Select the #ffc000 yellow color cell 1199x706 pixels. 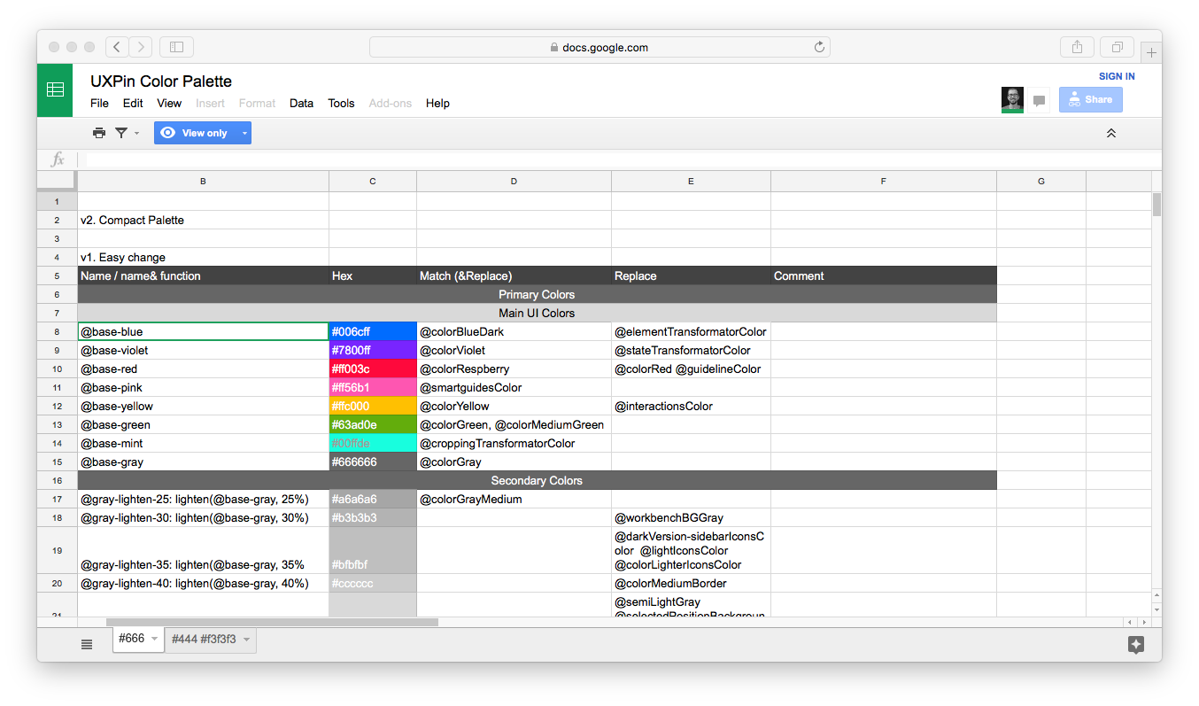373,407
